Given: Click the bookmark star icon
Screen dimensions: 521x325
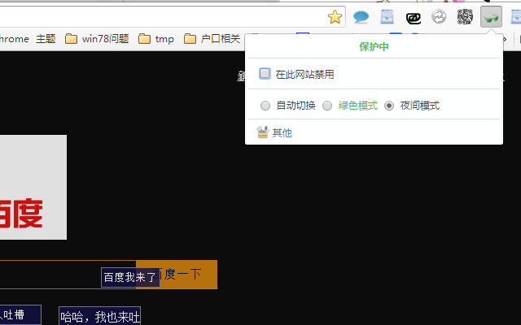Looking at the screenshot, I should pos(335,17).
